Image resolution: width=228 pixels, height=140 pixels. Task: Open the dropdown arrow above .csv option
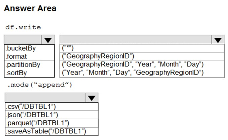click(92, 98)
